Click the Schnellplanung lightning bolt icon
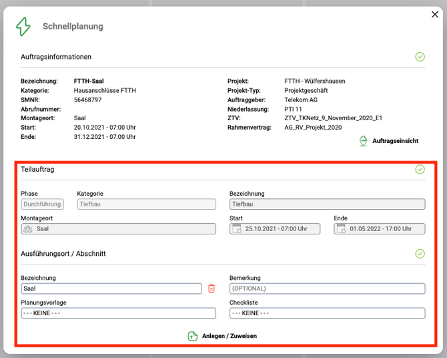The image size is (447, 358). [23, 27]
